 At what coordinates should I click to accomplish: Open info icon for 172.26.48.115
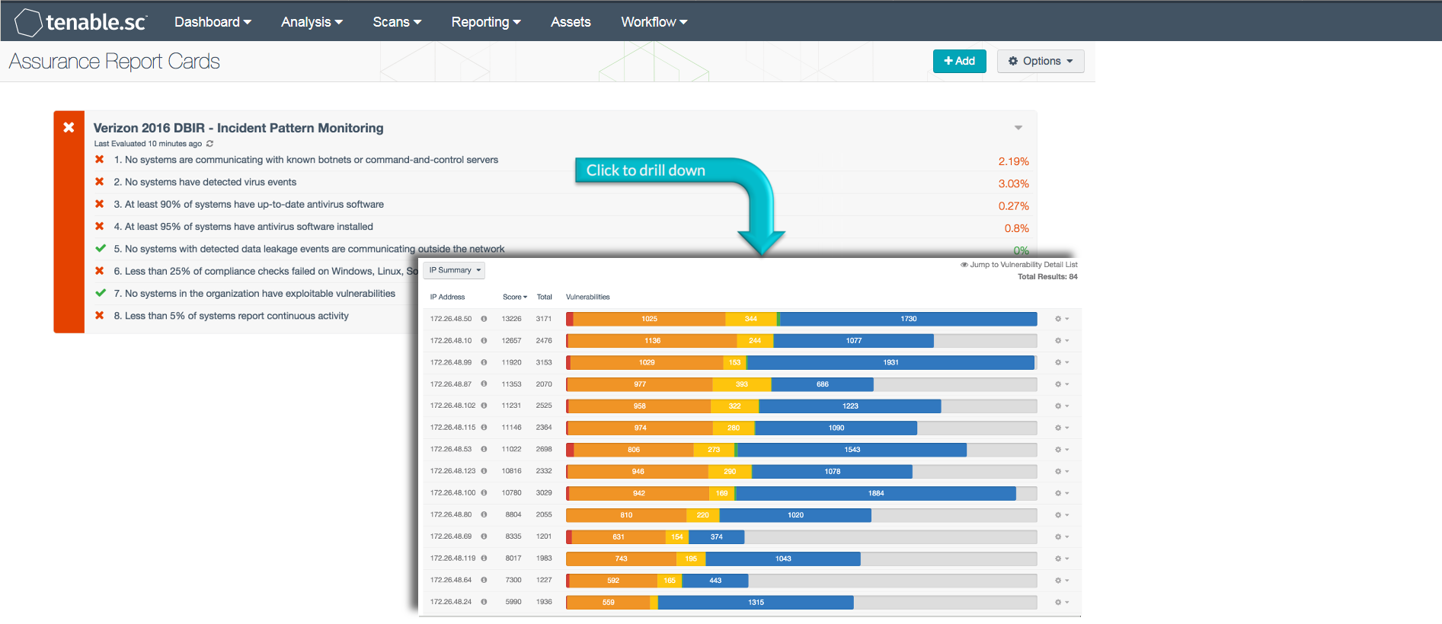(484, 428)
